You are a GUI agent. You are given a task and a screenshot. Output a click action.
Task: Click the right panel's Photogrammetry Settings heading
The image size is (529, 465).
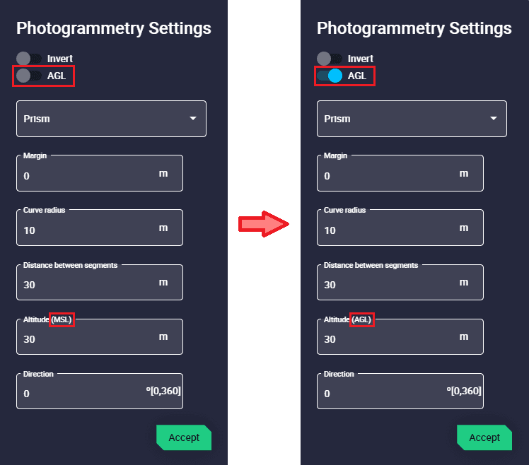[414, 28]
